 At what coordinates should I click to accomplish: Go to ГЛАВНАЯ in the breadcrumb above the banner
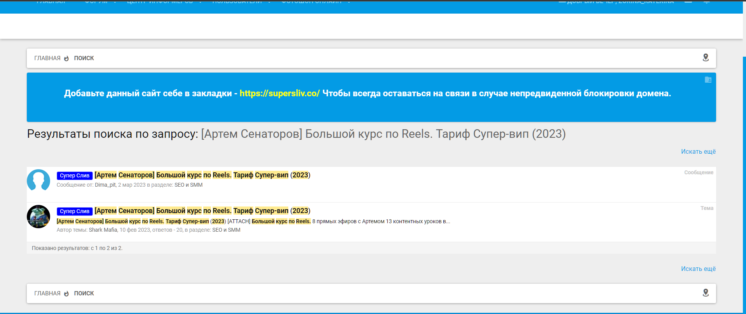[x=47, y=58]
